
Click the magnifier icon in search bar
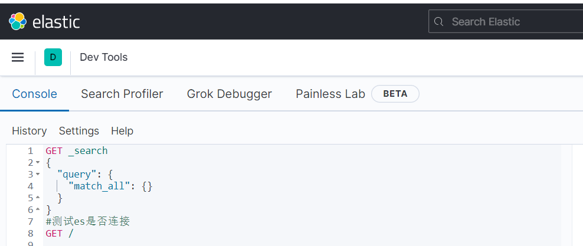click(438, 22)
